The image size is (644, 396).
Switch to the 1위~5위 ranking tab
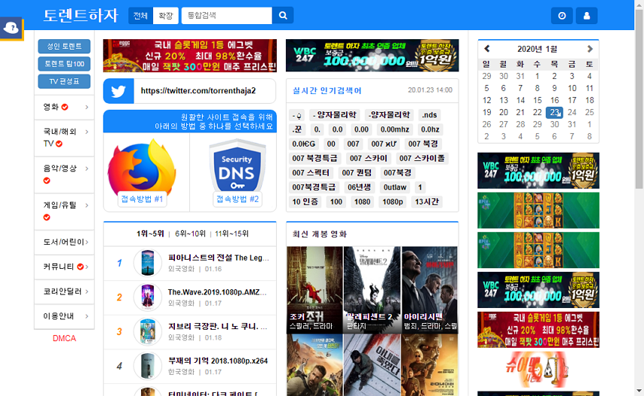click(x=150, y=233)
